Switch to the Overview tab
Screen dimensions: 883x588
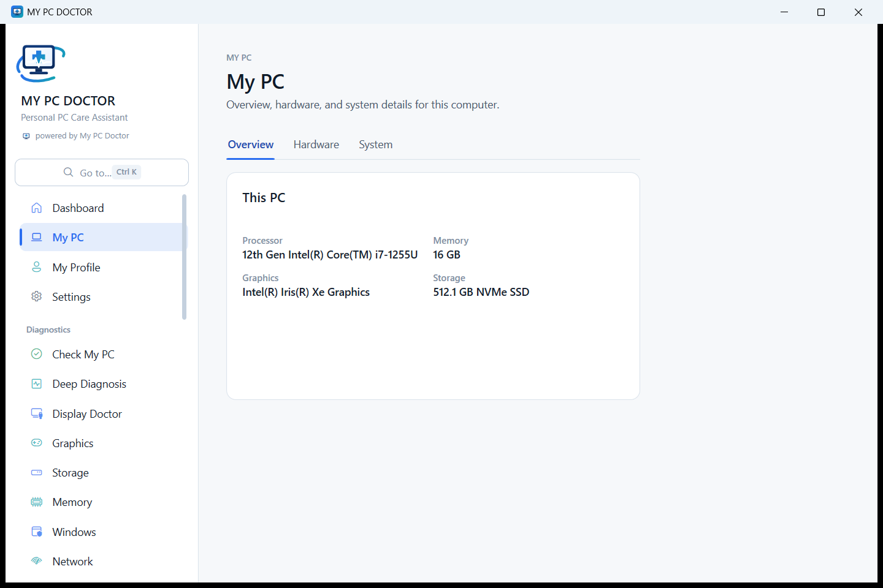[250, 145]
